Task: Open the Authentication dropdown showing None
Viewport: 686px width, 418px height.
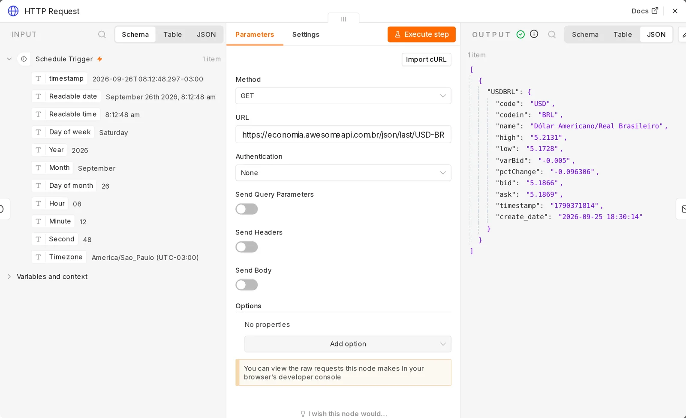Action: tap(343, 173)
